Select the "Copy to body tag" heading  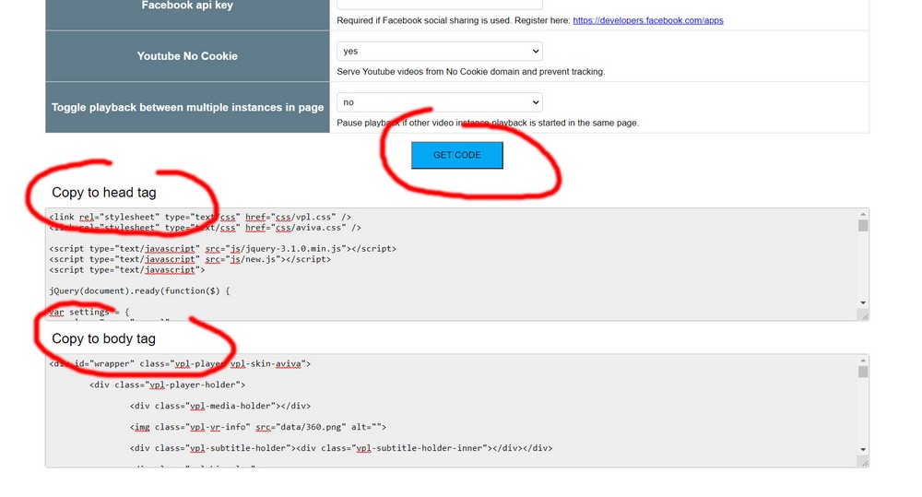[x=104, y=338]
